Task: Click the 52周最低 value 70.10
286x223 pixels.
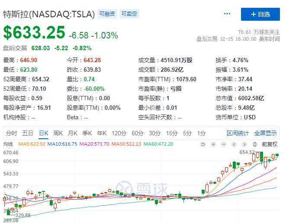Action: click(39, 89)
